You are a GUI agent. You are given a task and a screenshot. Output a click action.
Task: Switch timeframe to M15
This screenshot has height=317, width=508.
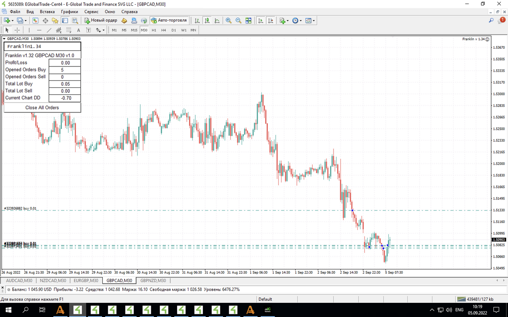tap(134, 30)
